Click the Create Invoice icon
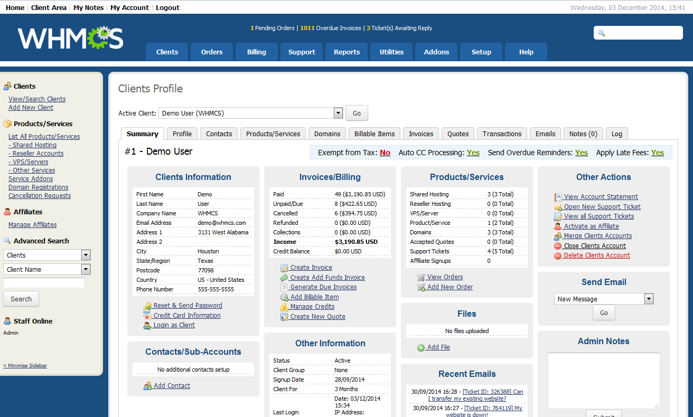The image size is (693, 417). [x=284, y=268]
